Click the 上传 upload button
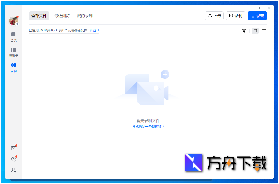The height and width of the screenshot is (184, 279). click(x=214, y=16)
